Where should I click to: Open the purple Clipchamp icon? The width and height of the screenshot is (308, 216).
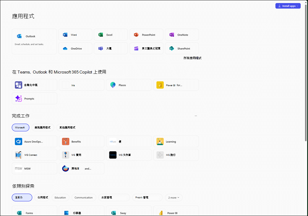(136, 48)
